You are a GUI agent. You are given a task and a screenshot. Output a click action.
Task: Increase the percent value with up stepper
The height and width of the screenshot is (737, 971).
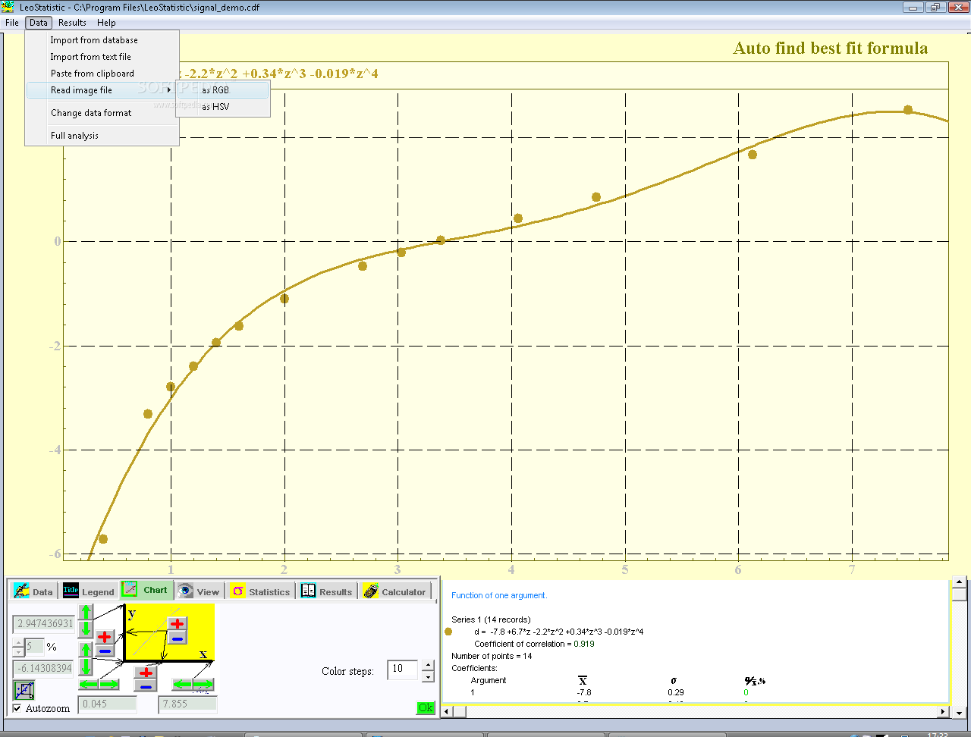(x=18, y=643)
